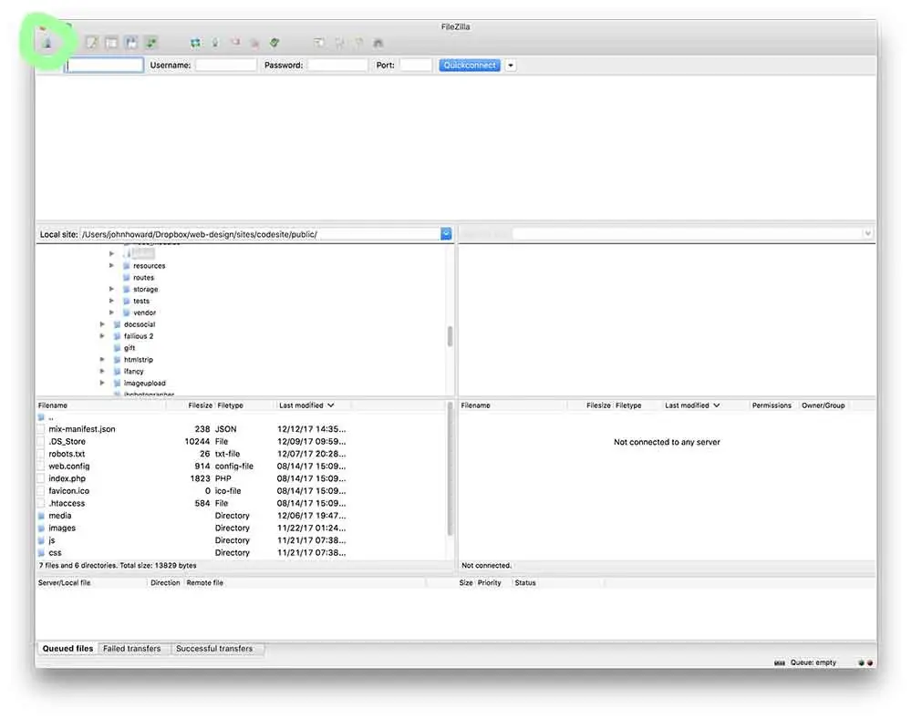Open the remote file search binoculars icon
This screenshot has height=718, width=912.
378,43
